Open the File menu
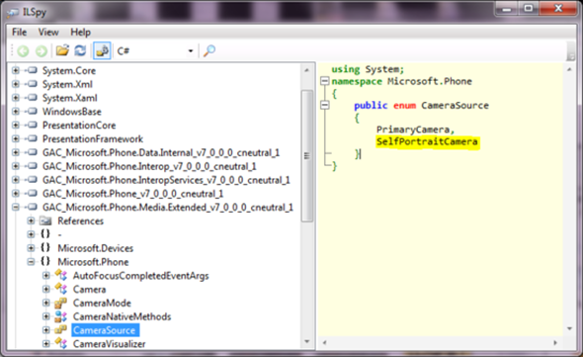This screenshot has height=357, width=583. pos(19,32)
